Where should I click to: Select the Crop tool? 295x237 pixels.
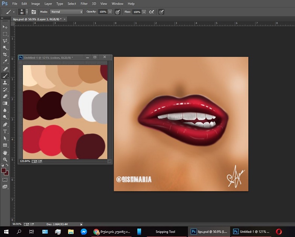click(x=5, y=55)
